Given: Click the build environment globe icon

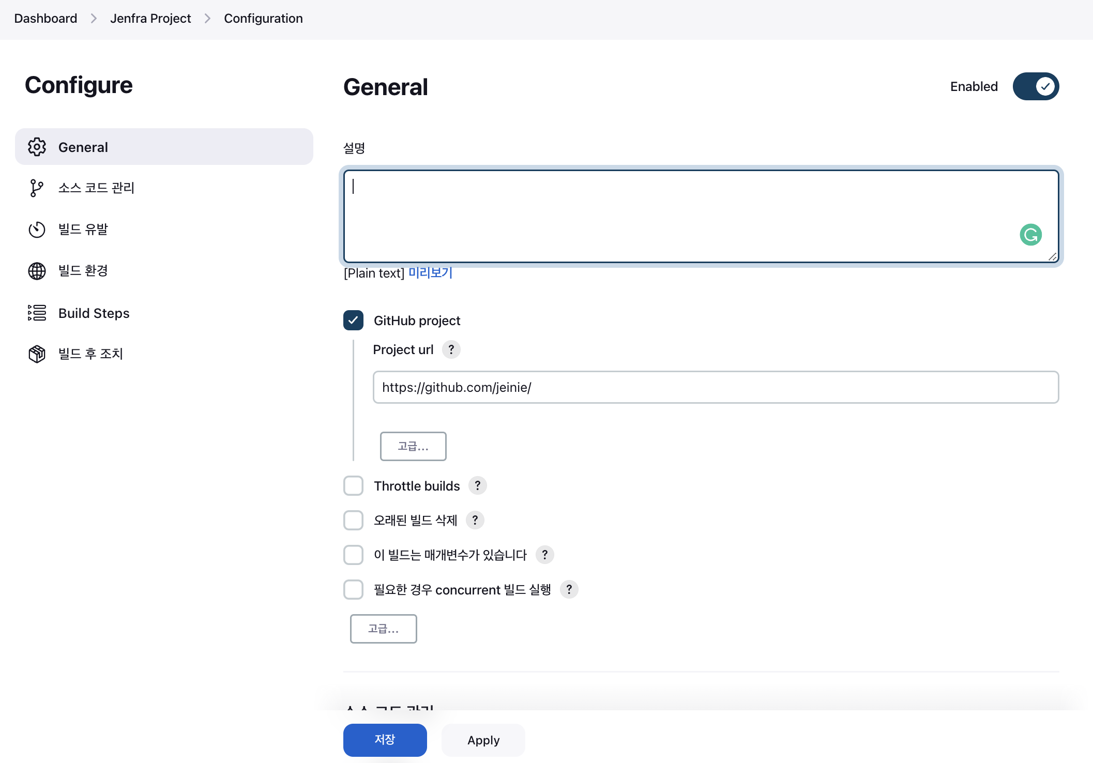Looking at the screenshot, I should [x=37, y=271].
